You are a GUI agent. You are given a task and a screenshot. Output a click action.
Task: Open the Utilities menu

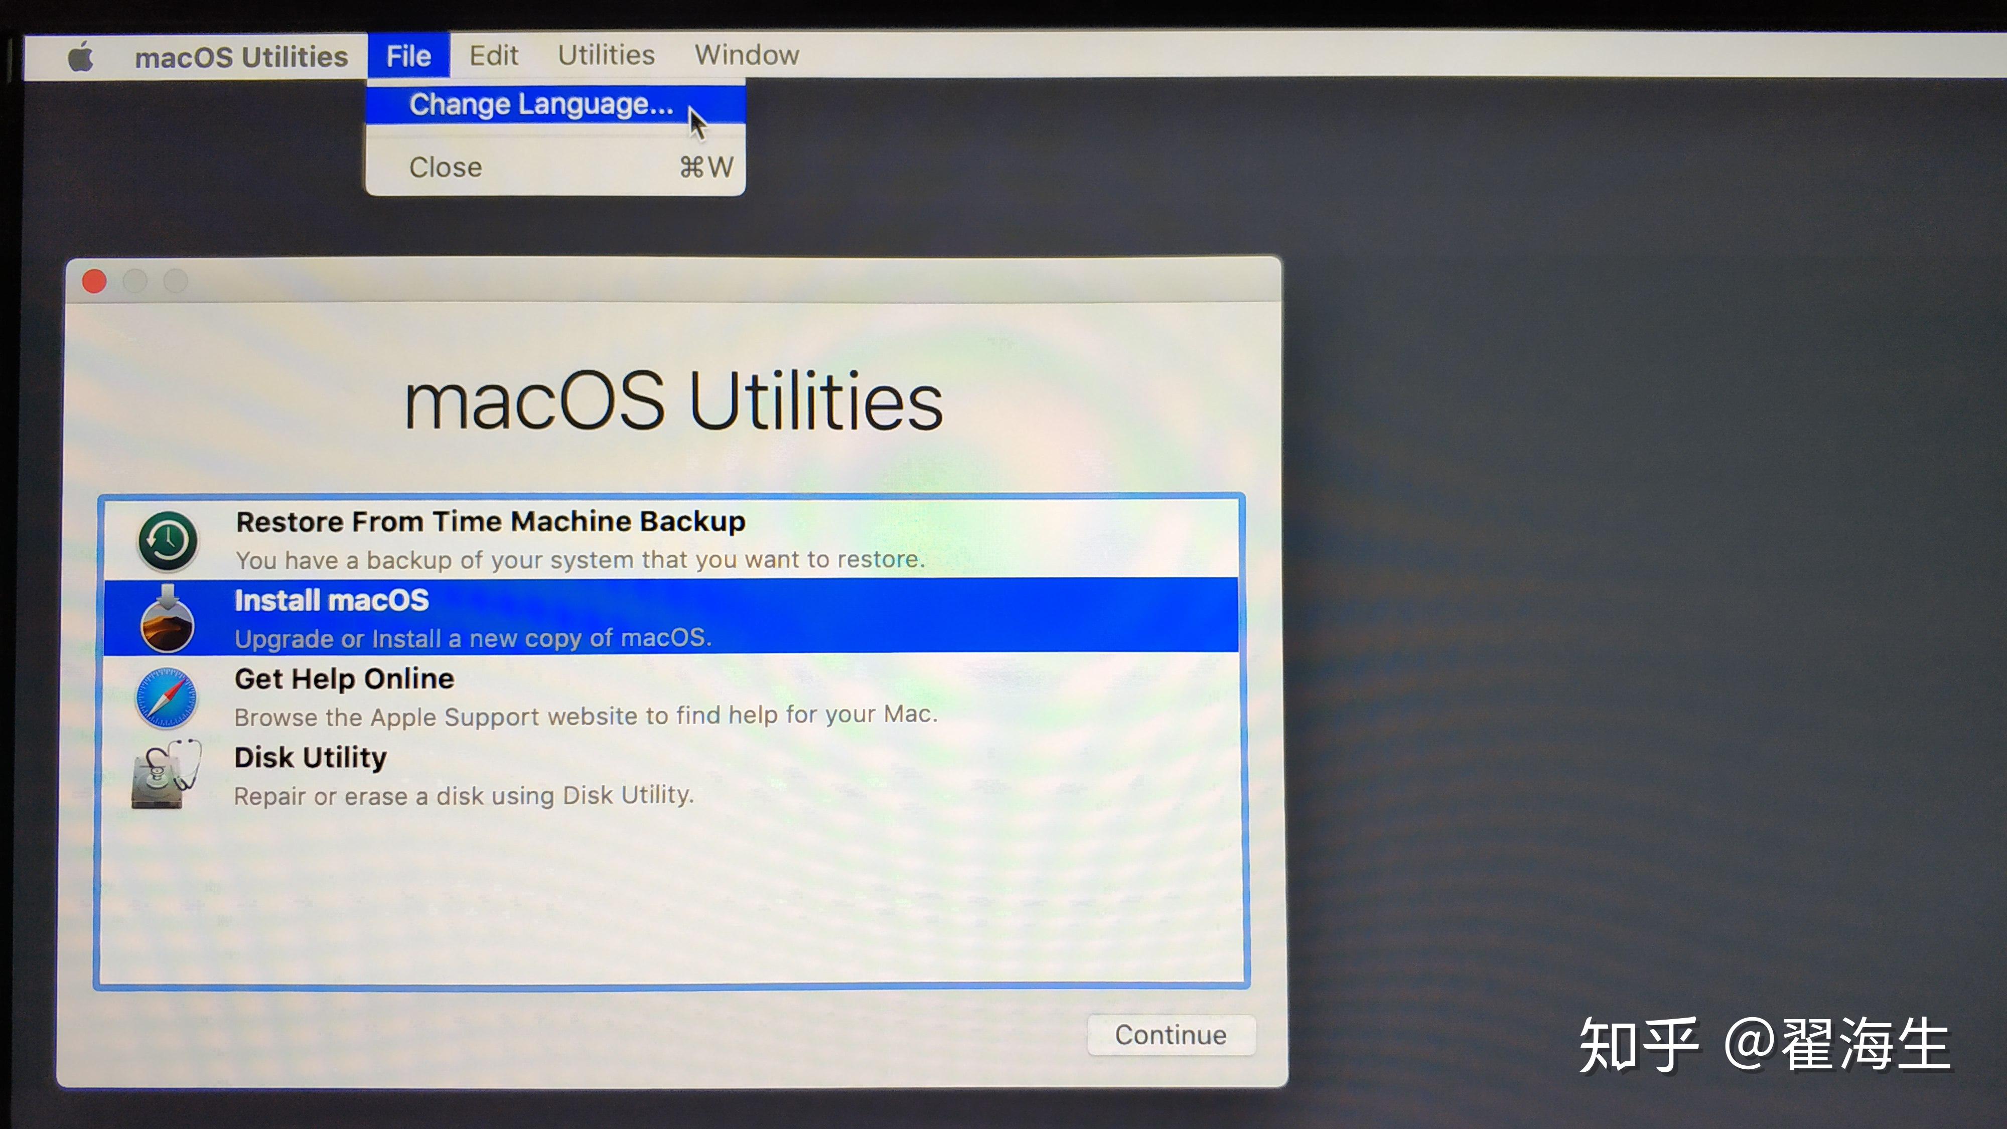click(606, 55)
